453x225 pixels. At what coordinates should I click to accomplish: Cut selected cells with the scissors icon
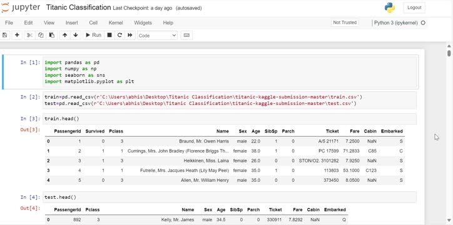point(30,35)
